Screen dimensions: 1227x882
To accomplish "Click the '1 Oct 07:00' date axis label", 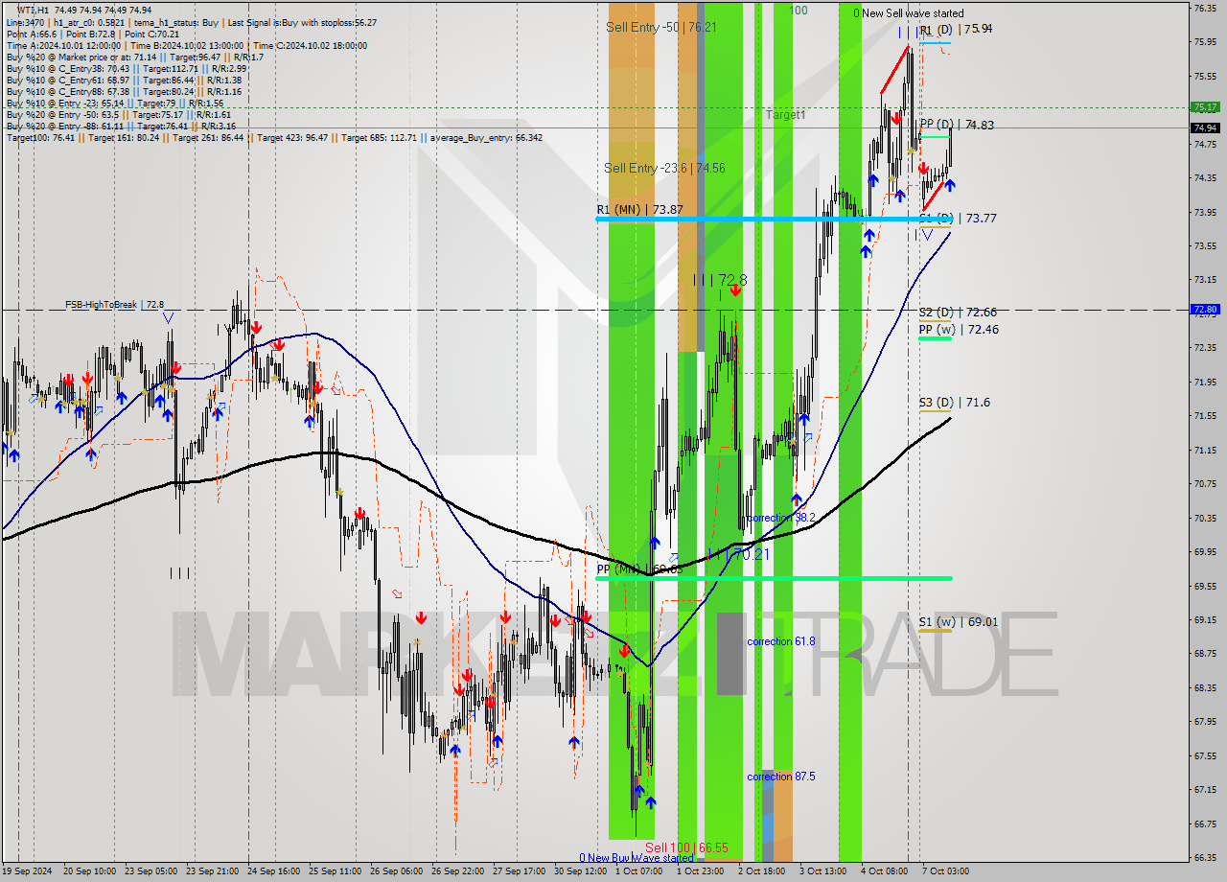I will 638,871.
